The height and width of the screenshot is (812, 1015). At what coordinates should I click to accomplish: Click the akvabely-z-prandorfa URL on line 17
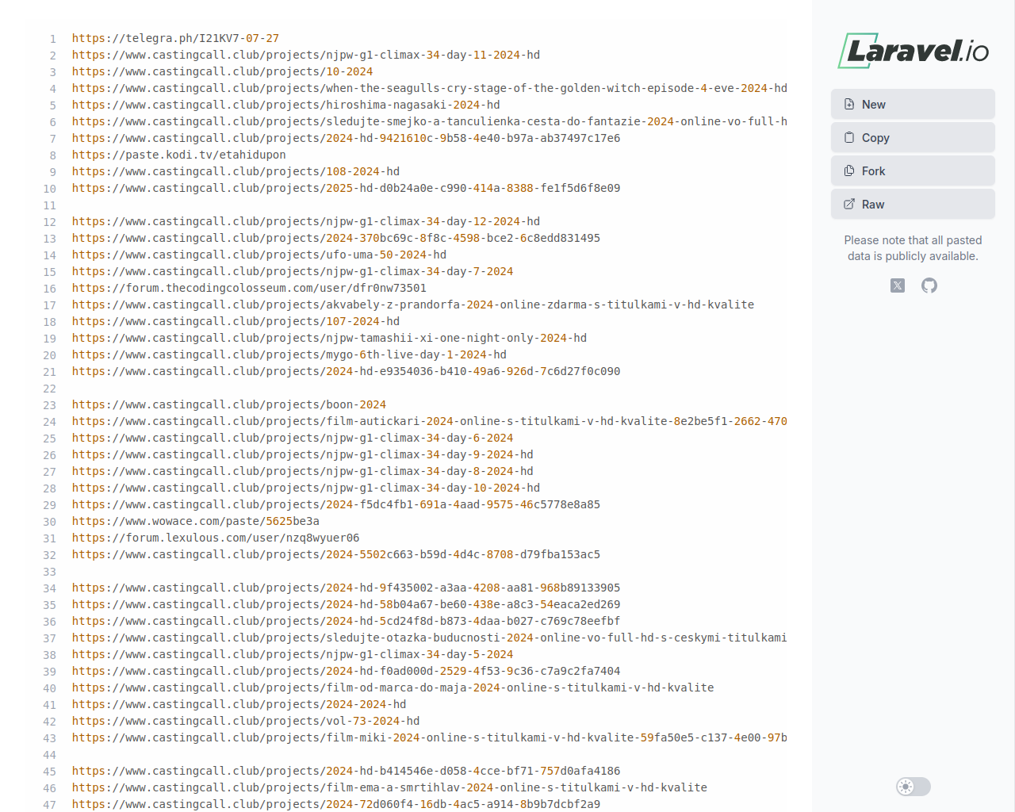413,304
